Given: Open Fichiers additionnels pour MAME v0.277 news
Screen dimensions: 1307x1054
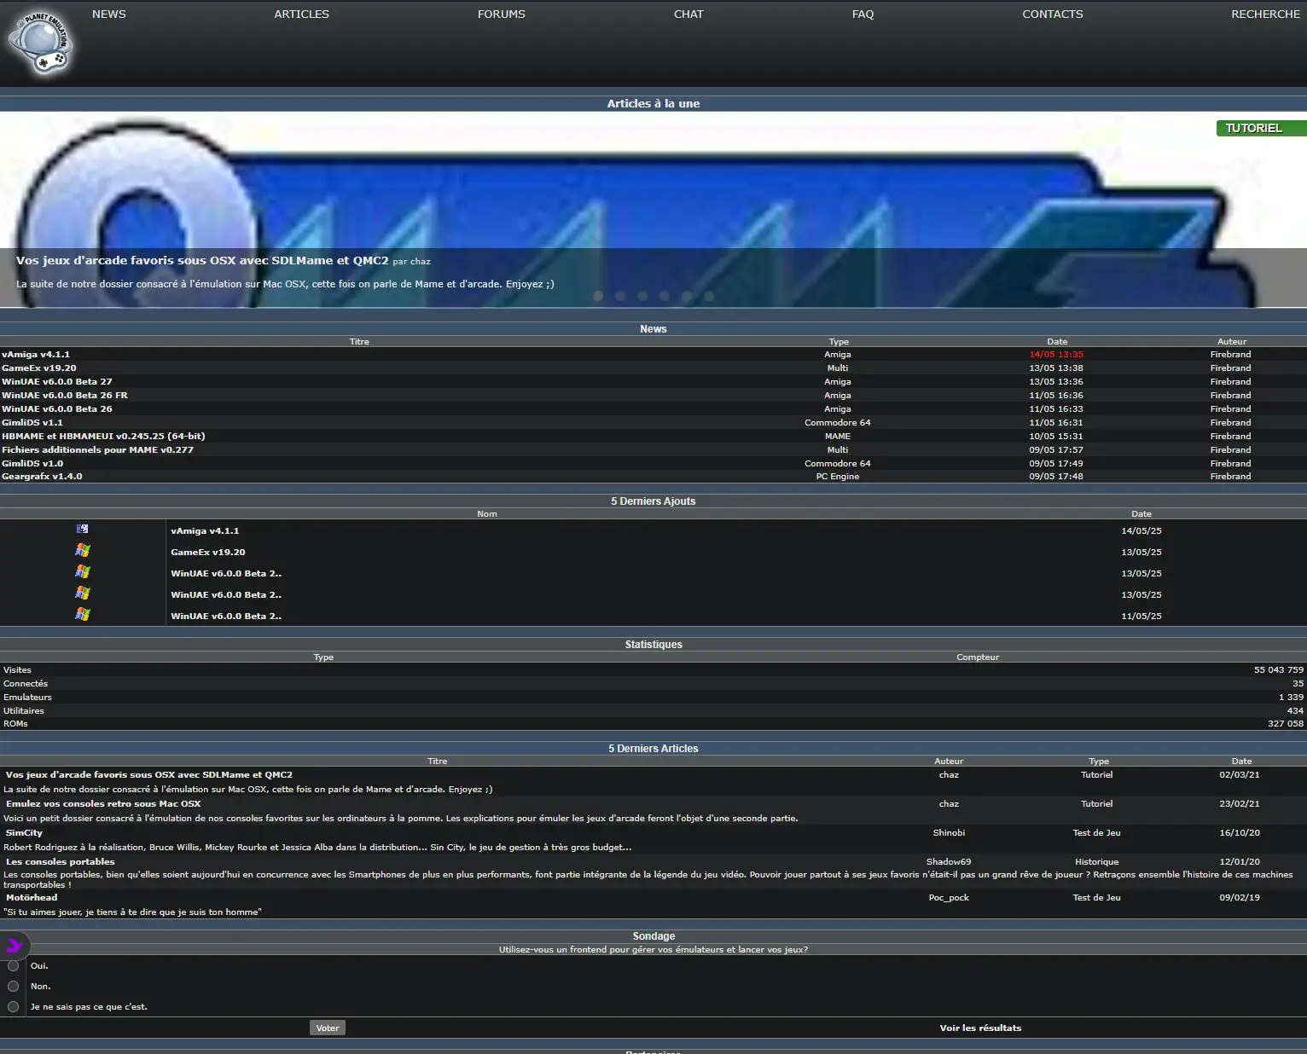Looking at the screenshot, I should 98,449.
